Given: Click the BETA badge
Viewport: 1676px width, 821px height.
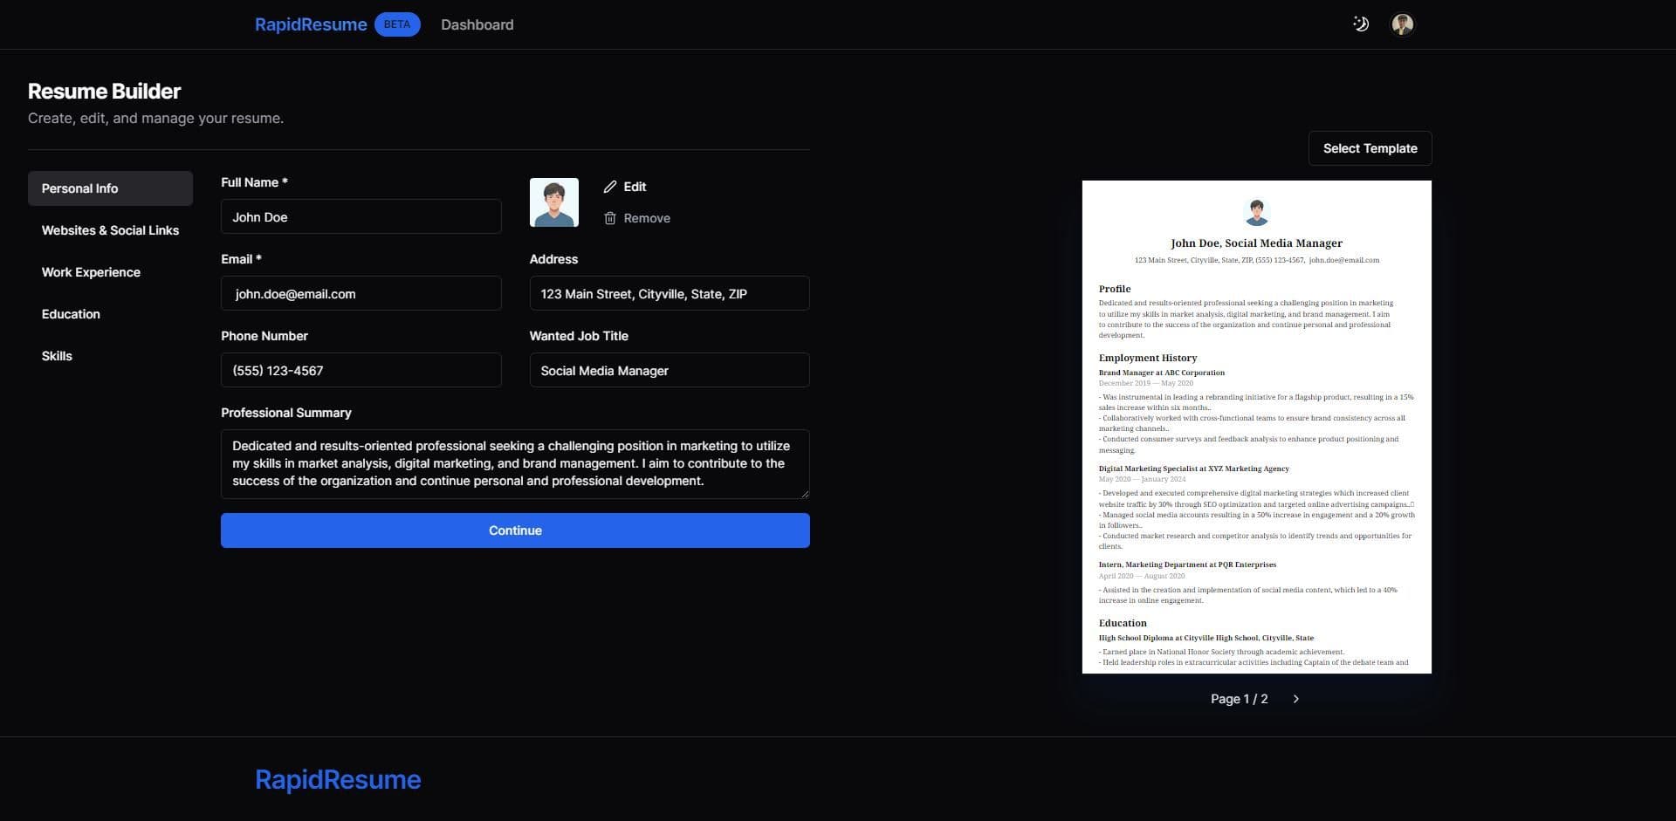Looking at the screenshot, I should pos(397,24).
